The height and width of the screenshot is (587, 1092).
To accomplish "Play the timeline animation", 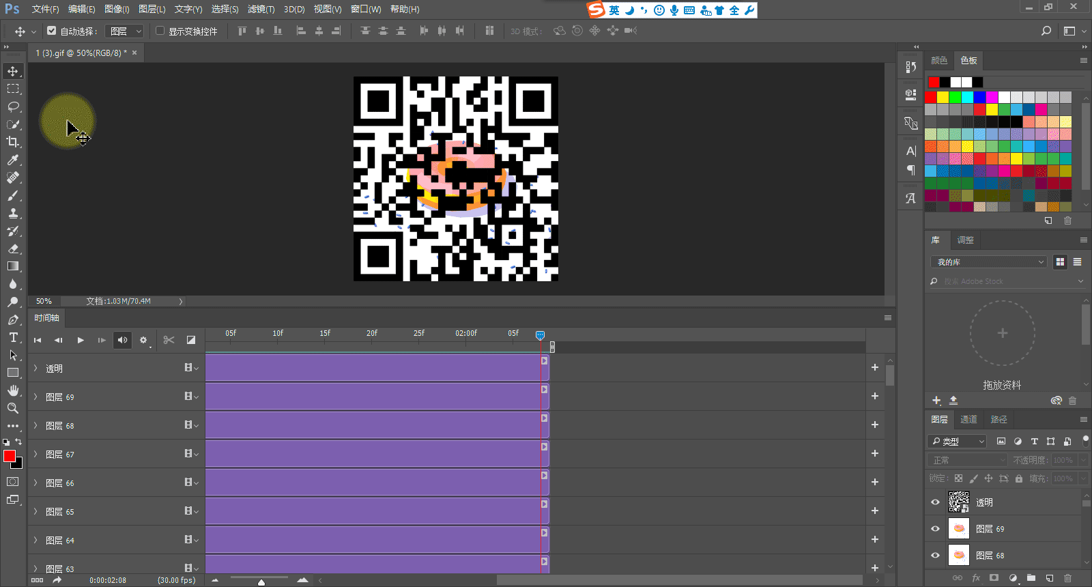I will coord(81,340).
